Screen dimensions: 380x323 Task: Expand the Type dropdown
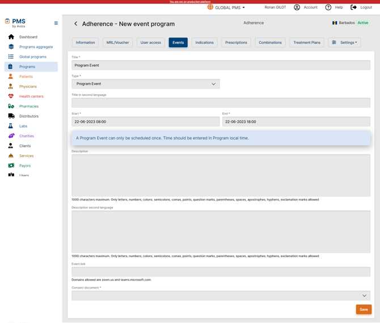[146, 84]
